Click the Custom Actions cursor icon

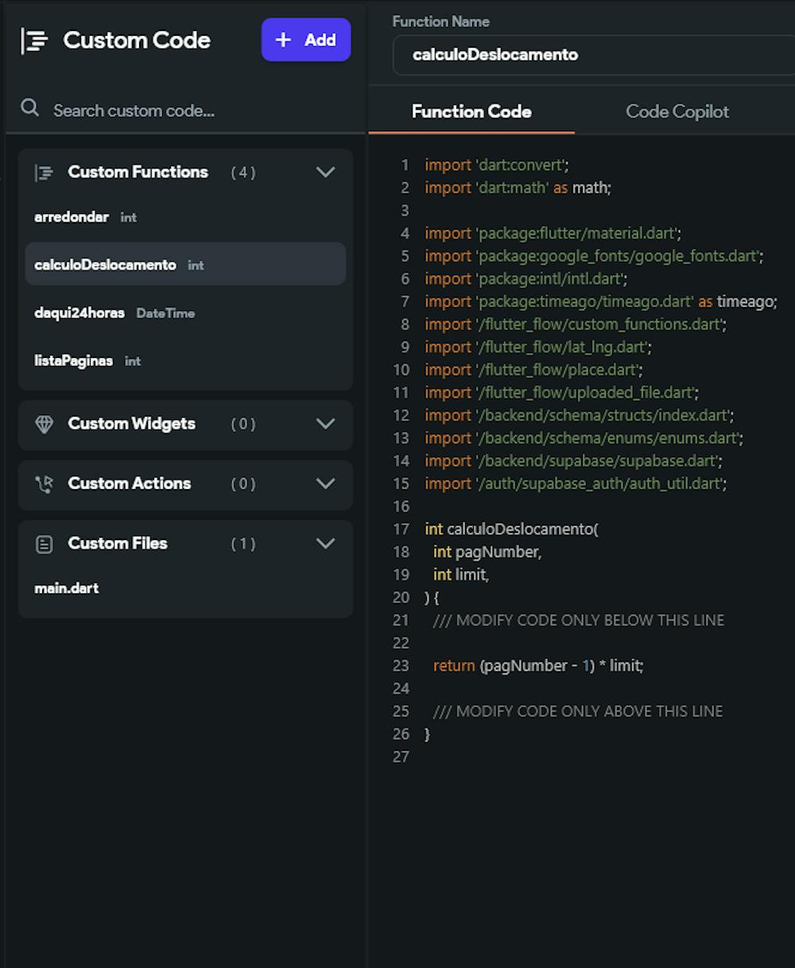pyautogui.click(x=42, y=484)
